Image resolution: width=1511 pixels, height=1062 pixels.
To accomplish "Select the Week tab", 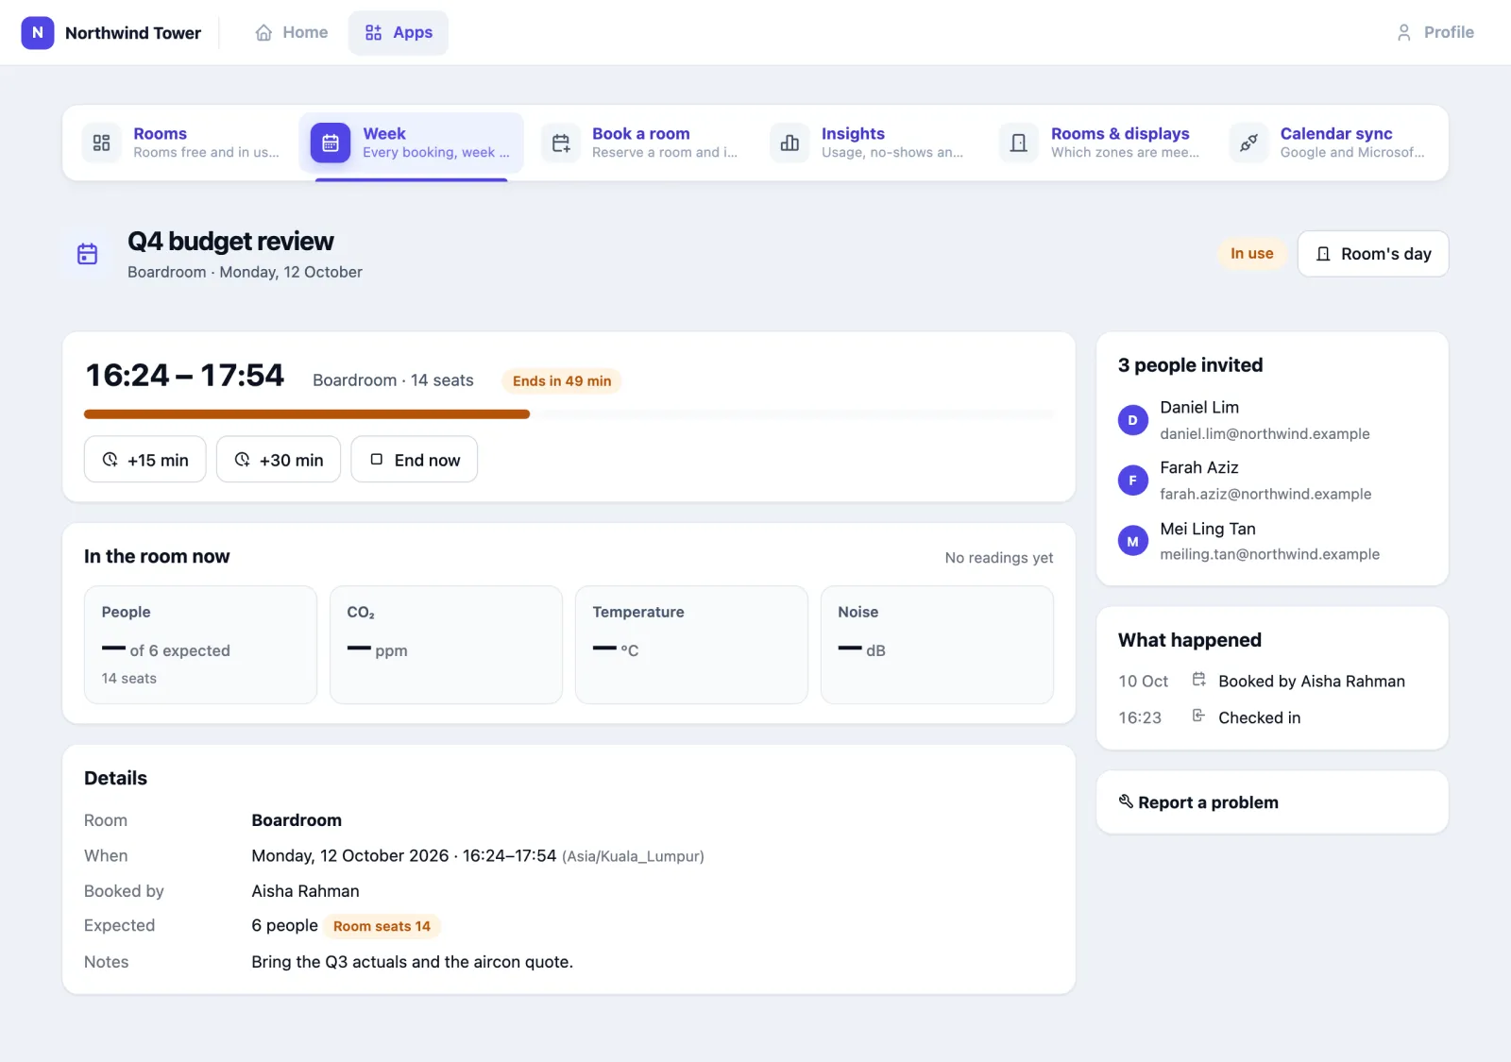I will (x=412, y=143).
